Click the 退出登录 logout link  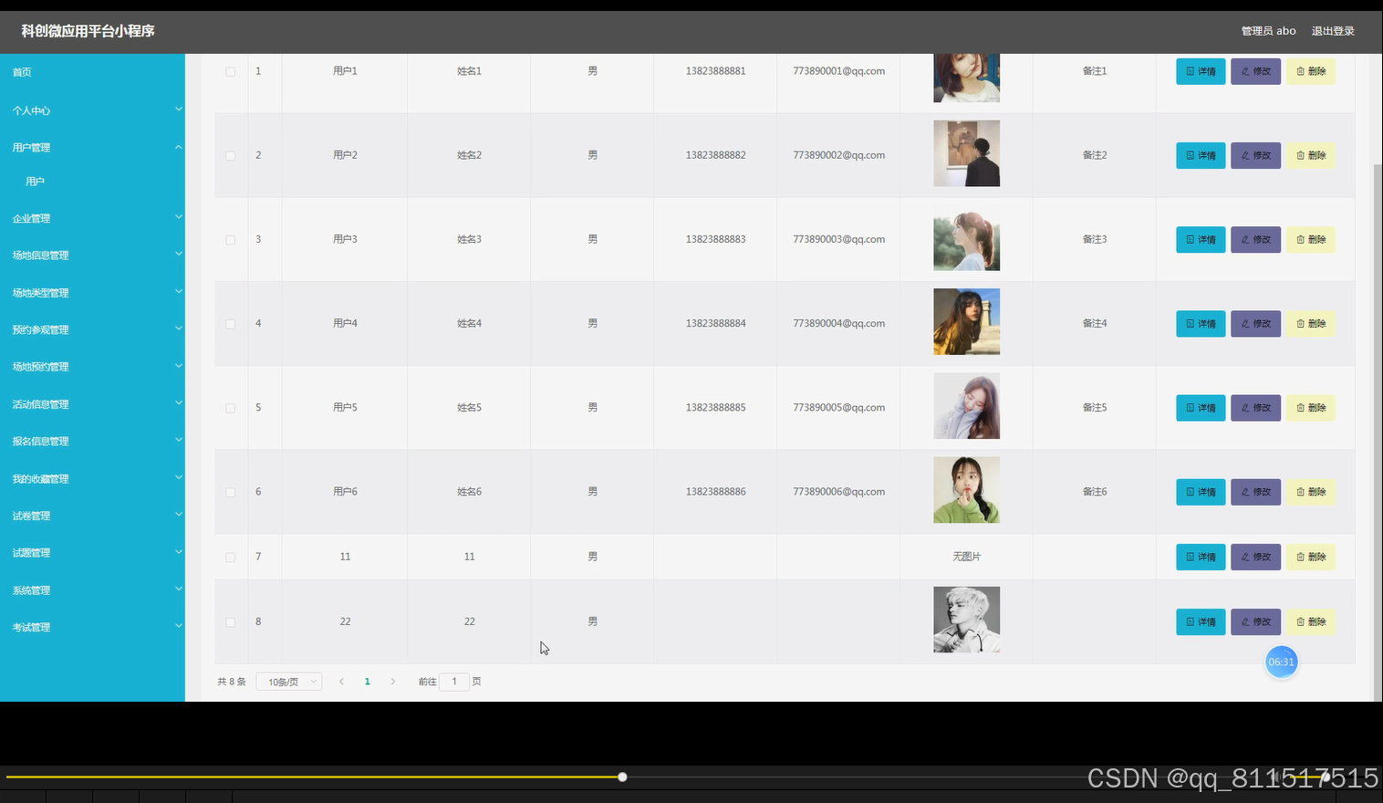1333,31
